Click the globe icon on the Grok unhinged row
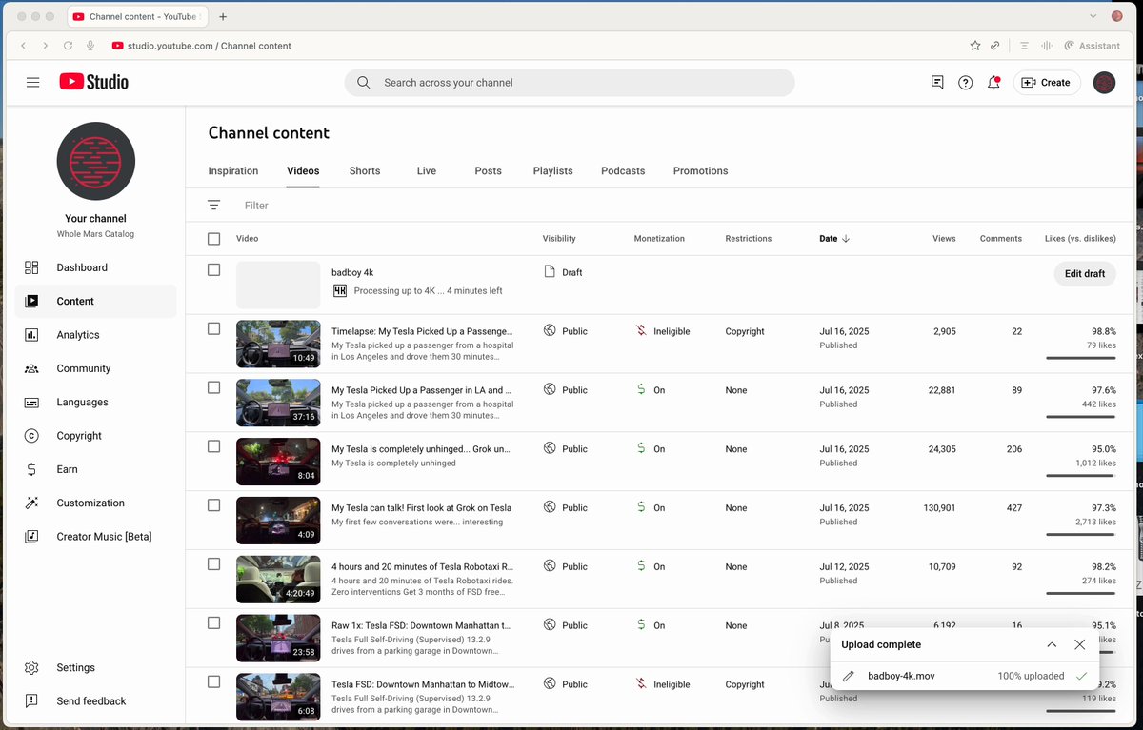Screen dimensions: 1143x730 click(550, 448)
